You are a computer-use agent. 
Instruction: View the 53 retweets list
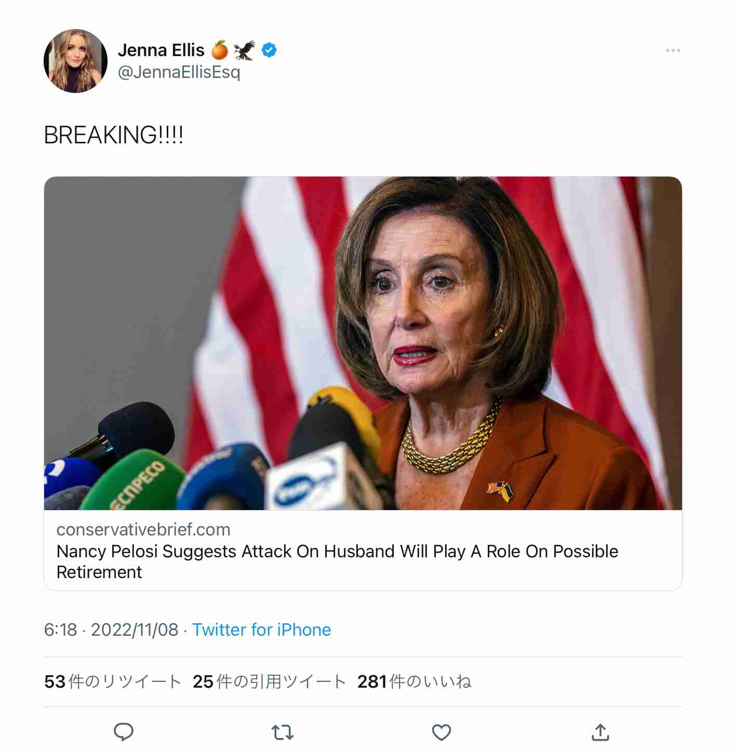113,681
